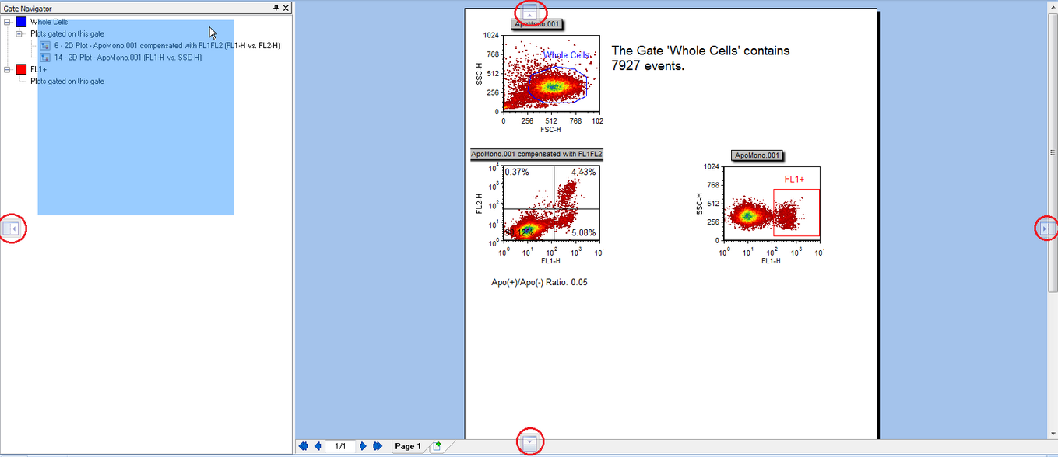Click the red FL1+ gate label in the plot
1058x457 pixels.
pyautogui.click(x=794, y=179)
